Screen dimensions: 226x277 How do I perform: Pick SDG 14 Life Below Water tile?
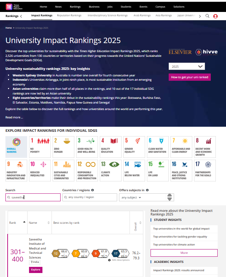(133, 170)
